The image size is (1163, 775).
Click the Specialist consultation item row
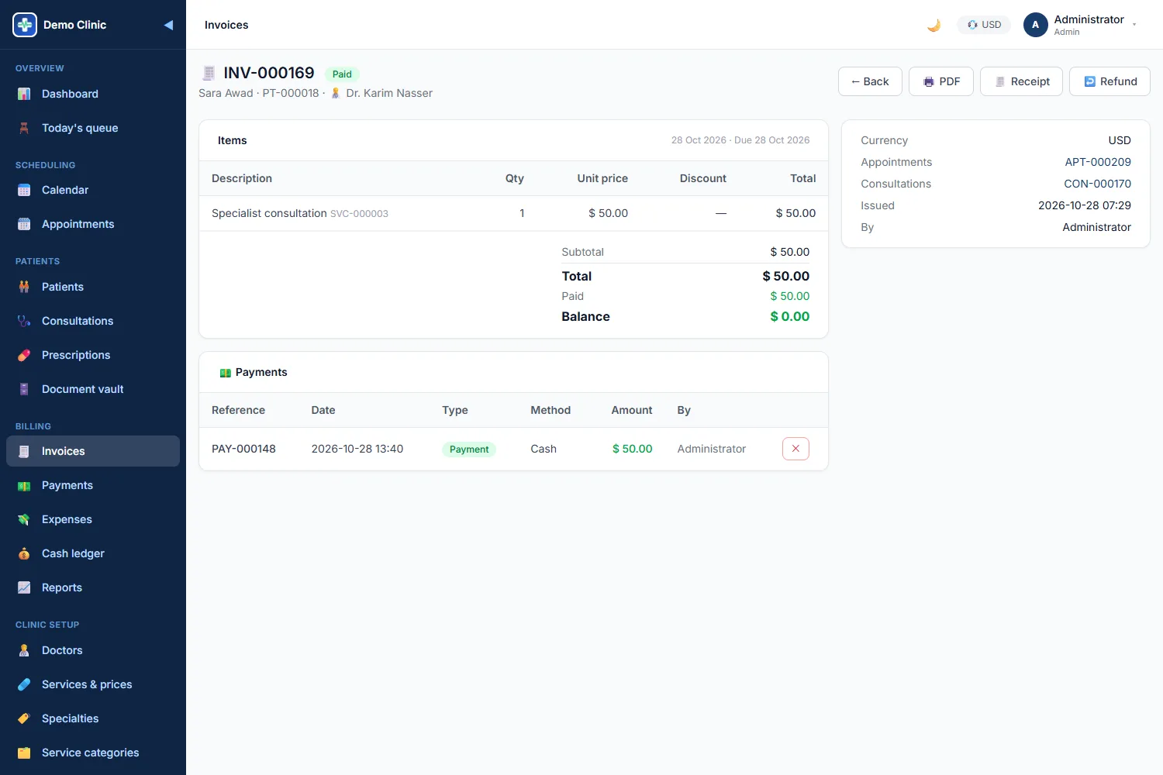(513, 213)
